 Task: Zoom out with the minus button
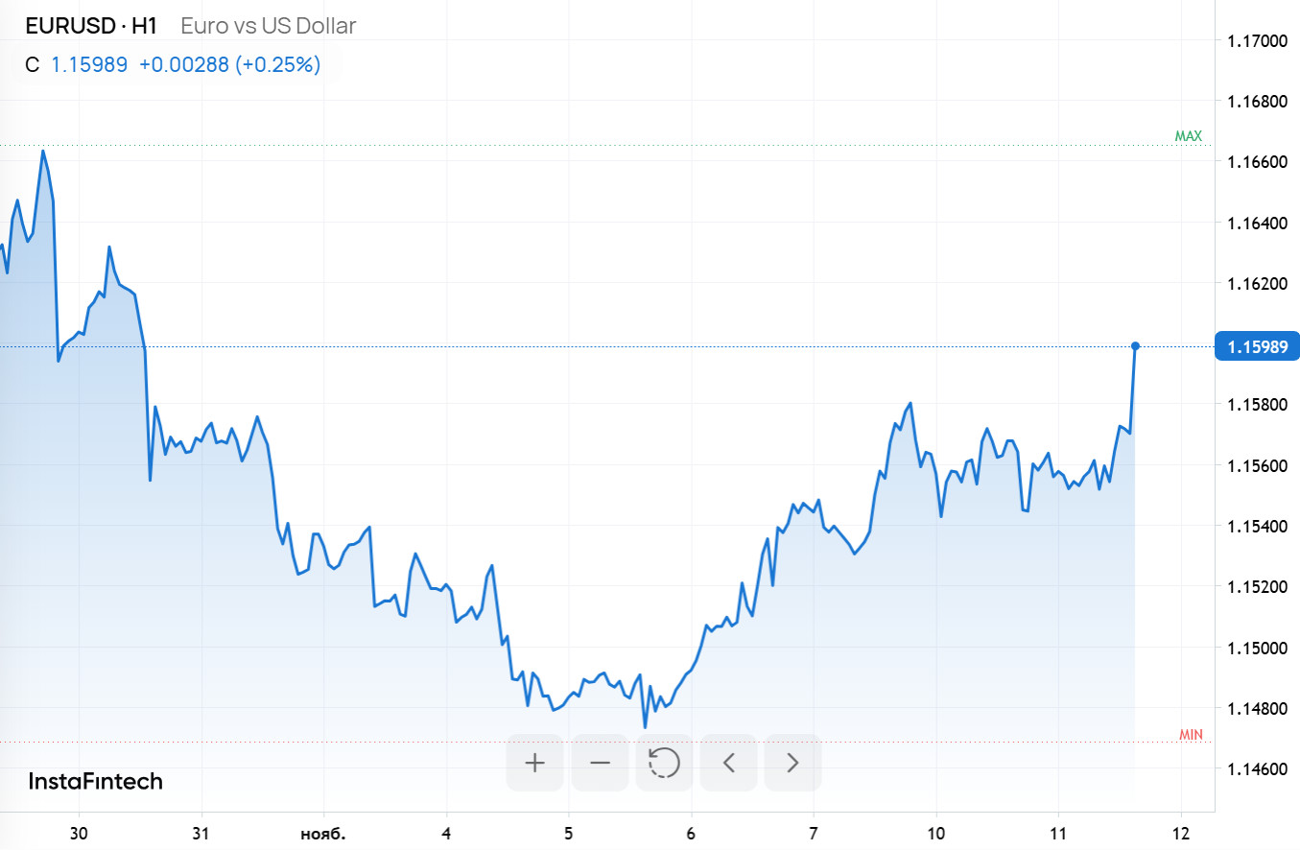(x=601, y=763)
